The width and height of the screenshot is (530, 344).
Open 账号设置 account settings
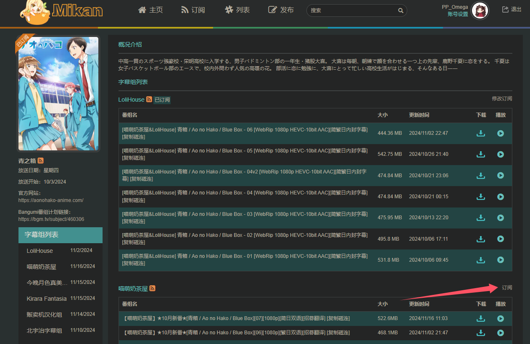pos(458,14)
